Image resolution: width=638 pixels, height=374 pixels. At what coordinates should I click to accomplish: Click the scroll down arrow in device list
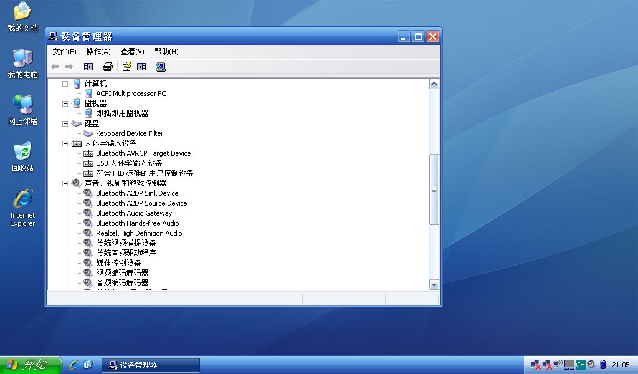pyautogui.click(x=434, y=284)
